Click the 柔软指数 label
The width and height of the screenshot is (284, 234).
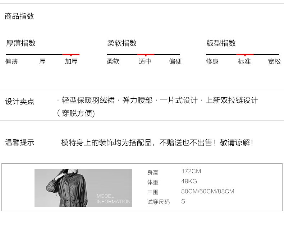(x=122, y=43)
